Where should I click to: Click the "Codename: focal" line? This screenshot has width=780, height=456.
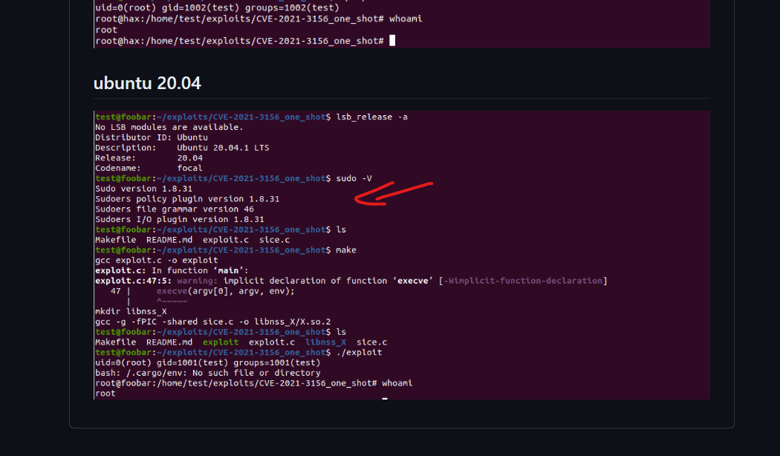149,168
